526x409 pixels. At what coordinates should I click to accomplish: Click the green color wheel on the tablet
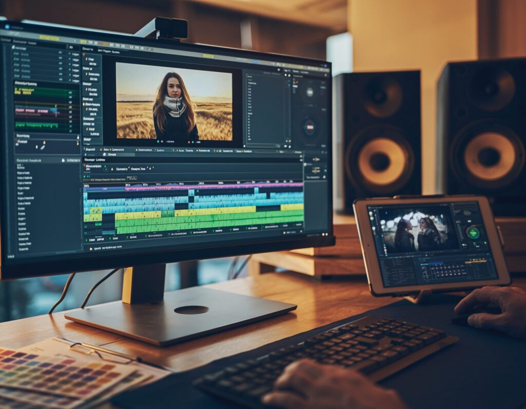click(x=473, y=232)
